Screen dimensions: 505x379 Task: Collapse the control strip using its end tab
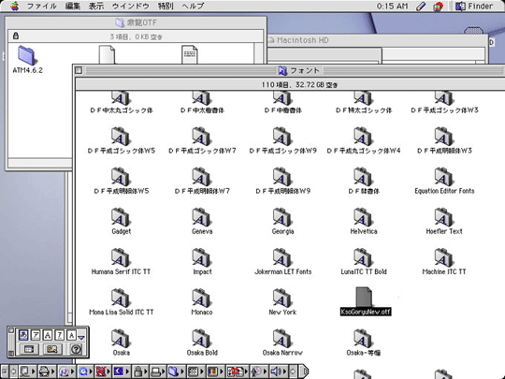click(303, 372)
